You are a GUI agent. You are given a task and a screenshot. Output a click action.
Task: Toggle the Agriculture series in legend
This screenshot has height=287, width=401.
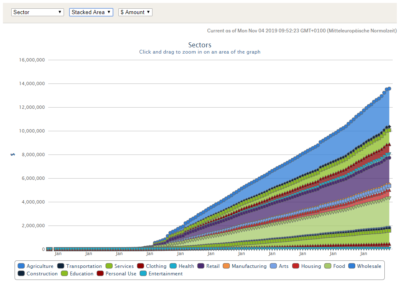(40, 266)
